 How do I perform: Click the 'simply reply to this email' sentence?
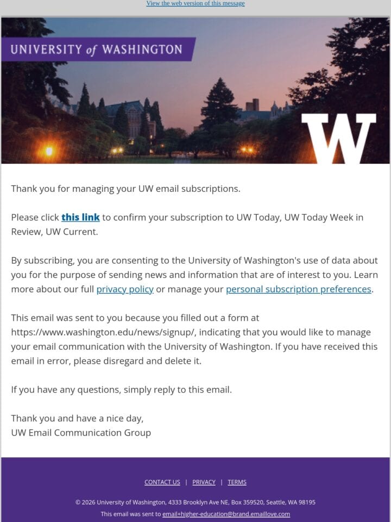click(121, 389)
